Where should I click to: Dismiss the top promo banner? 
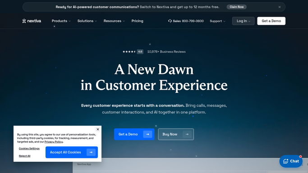pyautogui.click(x=279, y=7)
